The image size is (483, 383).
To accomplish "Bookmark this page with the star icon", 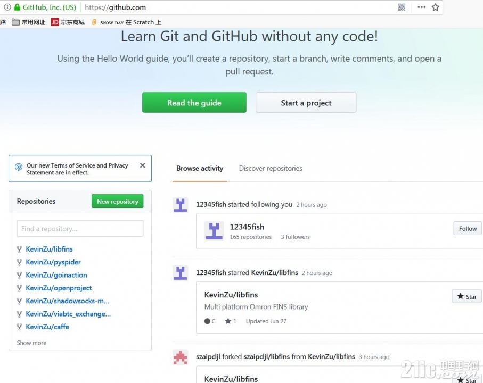I will pos(435,7).
